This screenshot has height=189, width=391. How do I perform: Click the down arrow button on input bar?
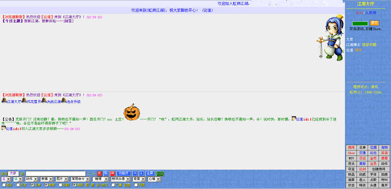[141, 173]
